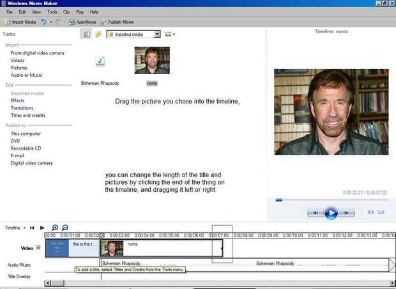This screenshot has height=289, width=396.
Task: Step to the previous frame in preview
Action: (316, 213)
